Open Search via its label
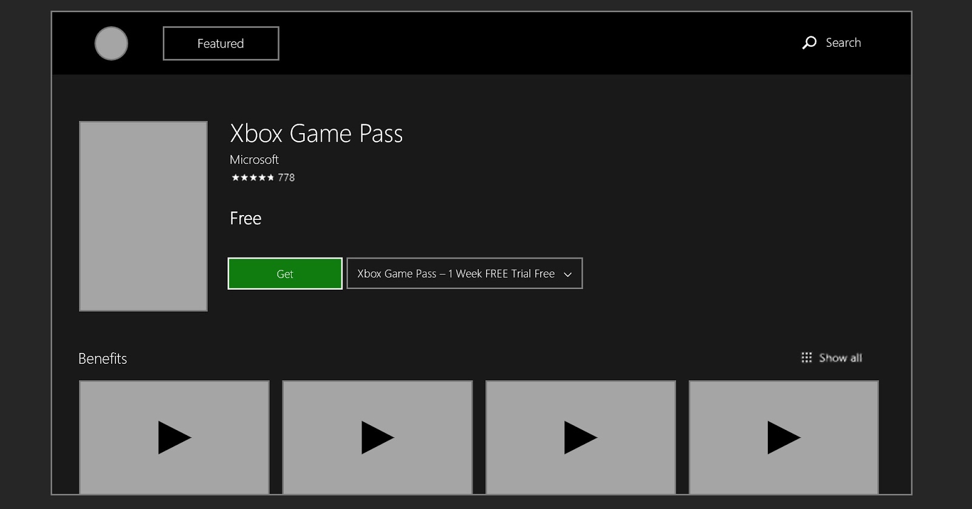Image resolution: width=972 pixels, height=509 pixels. coord(843,43)
